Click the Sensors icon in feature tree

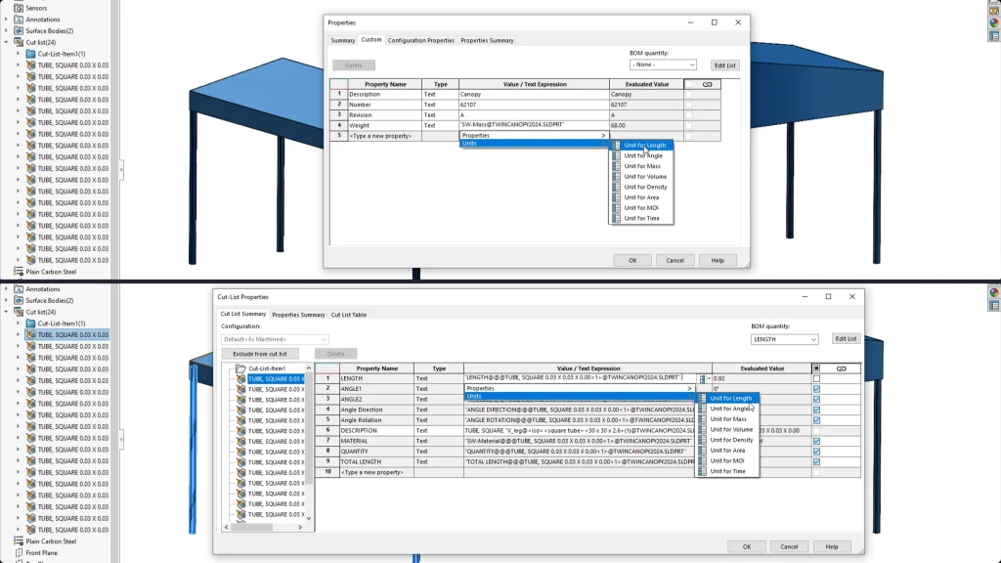tap(18, 8)
